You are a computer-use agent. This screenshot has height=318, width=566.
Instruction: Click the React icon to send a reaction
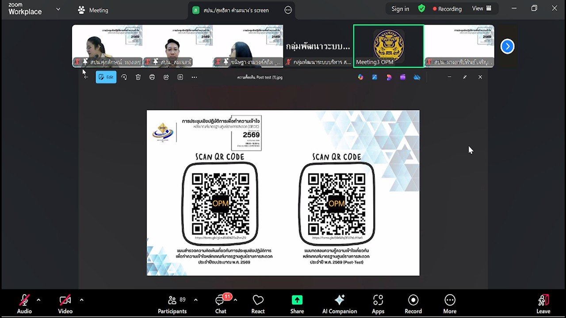258,303
